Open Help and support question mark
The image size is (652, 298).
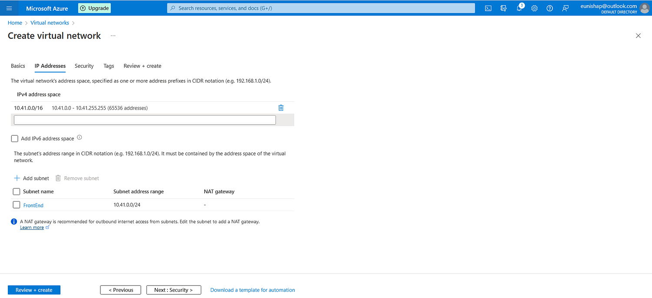549,8
